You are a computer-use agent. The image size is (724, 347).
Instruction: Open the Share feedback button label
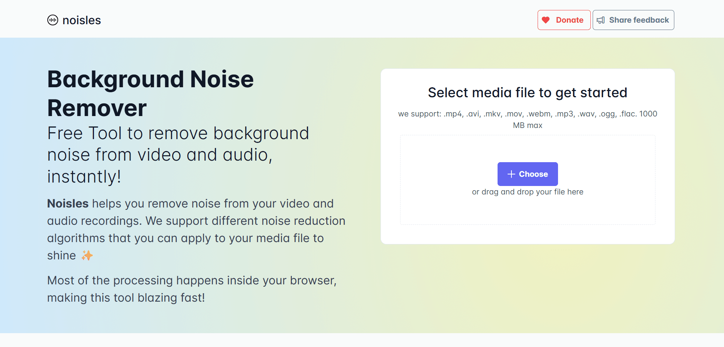tap(639, 20)
